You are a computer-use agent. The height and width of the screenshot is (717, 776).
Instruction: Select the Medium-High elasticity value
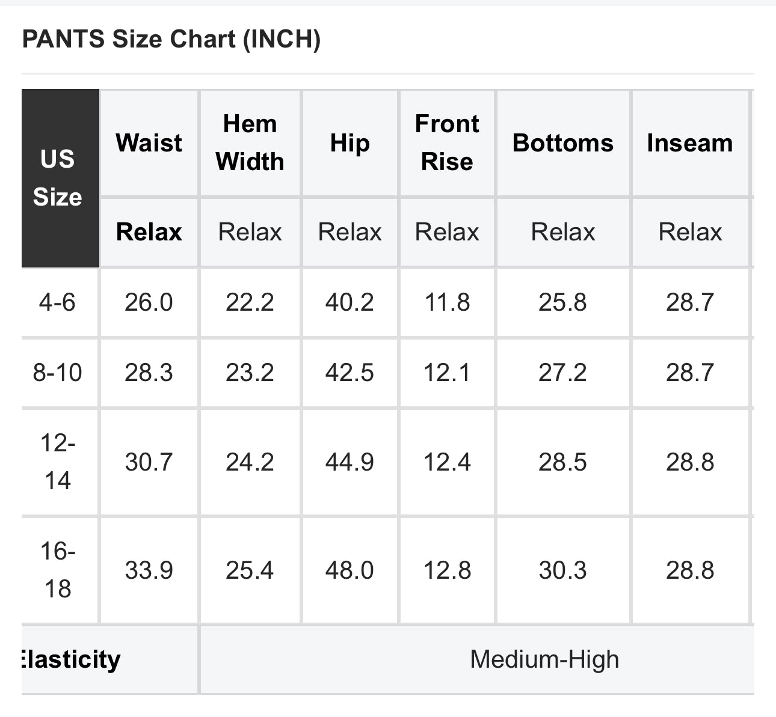[x=544, y=659]
